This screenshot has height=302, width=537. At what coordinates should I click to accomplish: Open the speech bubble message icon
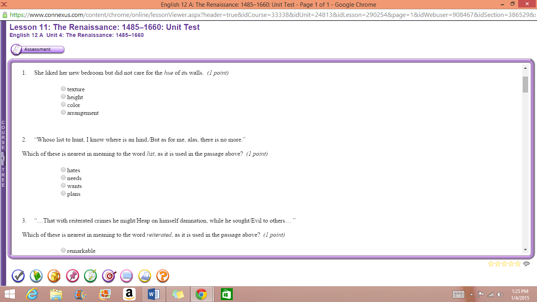click(x=127, y=276)
